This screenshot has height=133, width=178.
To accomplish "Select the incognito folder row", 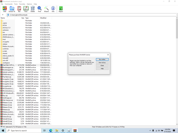I will click(x=26, y=41).
